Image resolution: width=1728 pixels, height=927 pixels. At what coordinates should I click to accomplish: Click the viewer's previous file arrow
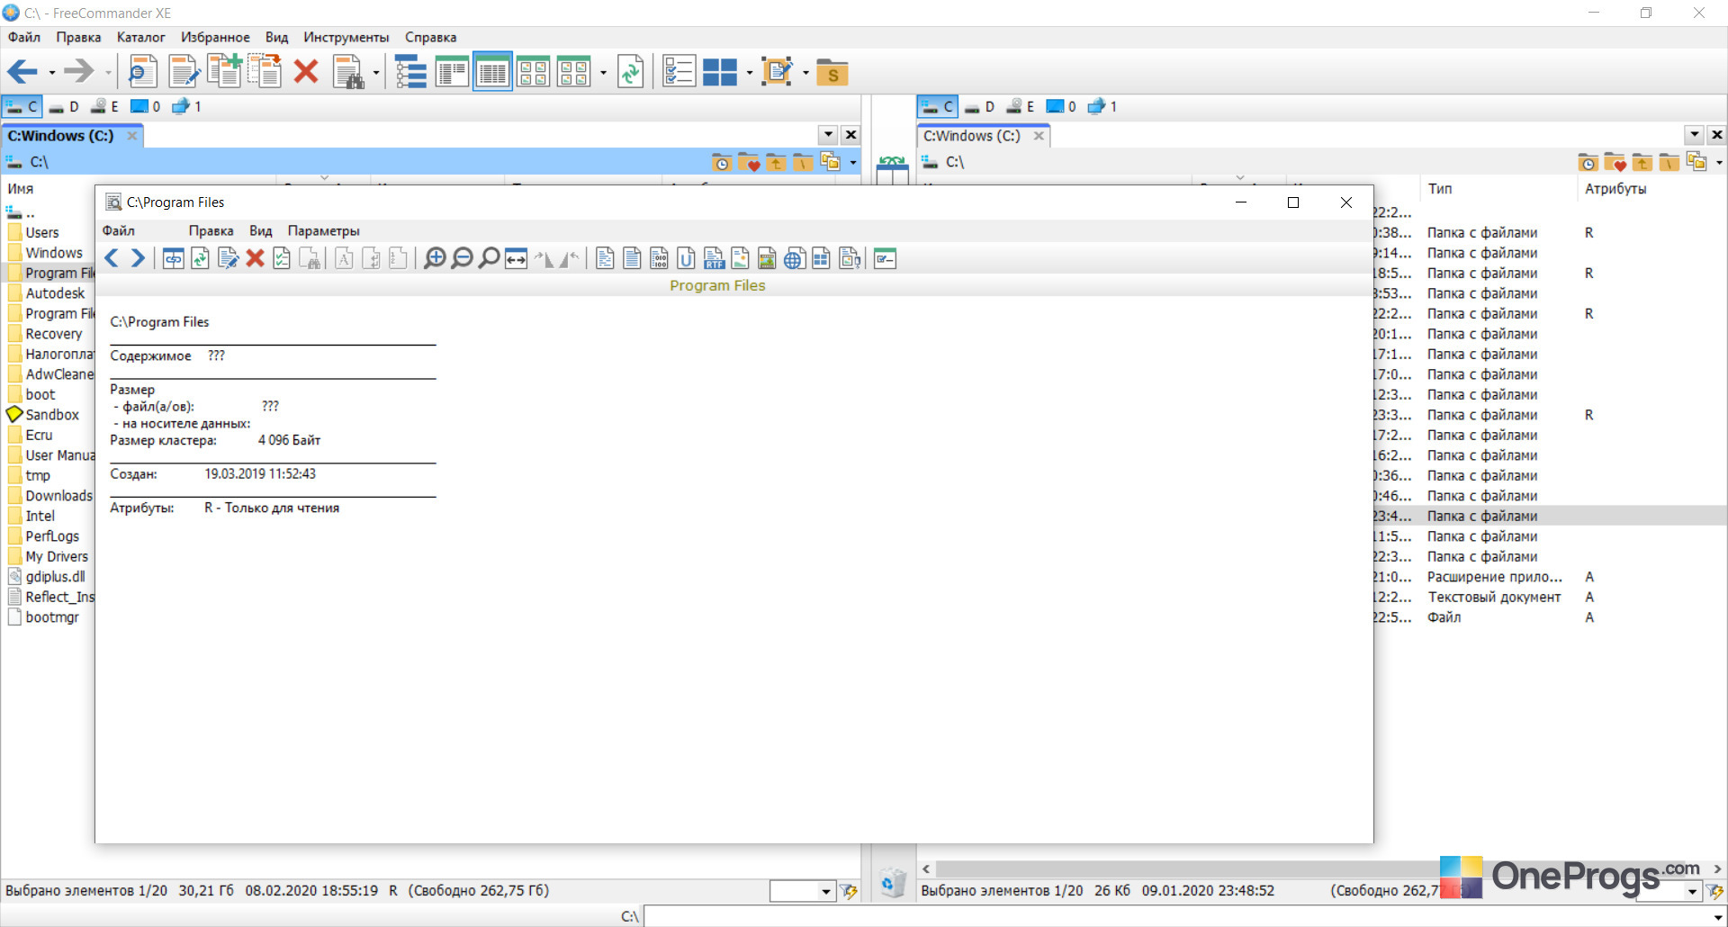(112, 259)
